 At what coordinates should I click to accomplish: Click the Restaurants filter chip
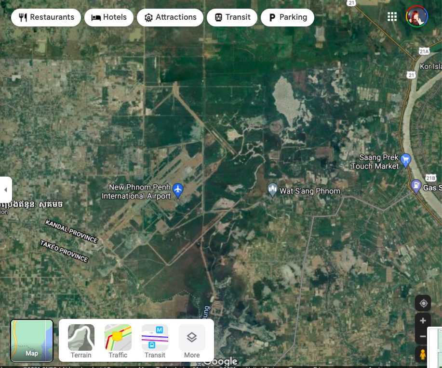coord(46,17)
